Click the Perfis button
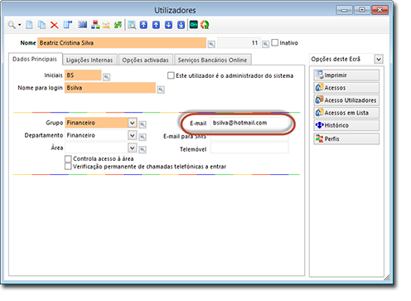This screenshot has width=411, height=301. 346,138
